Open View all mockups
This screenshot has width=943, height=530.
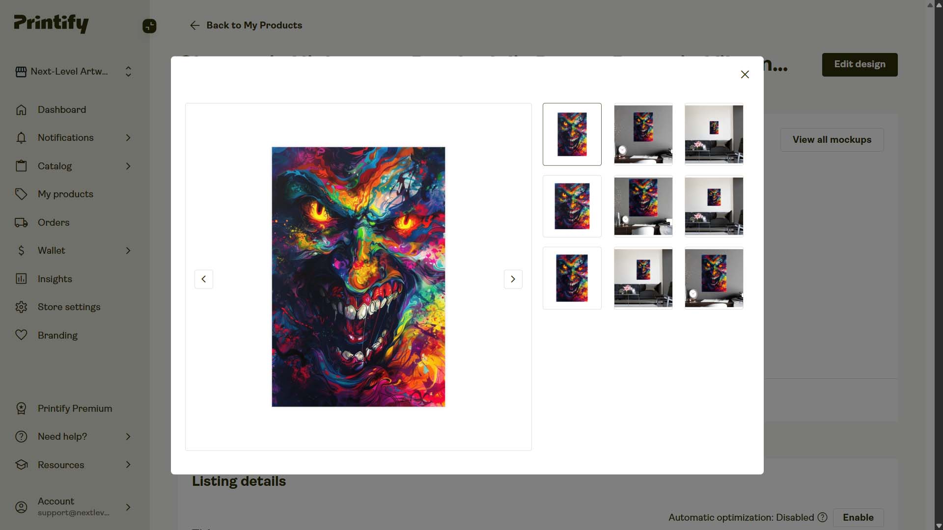click(x=832, y=139)
